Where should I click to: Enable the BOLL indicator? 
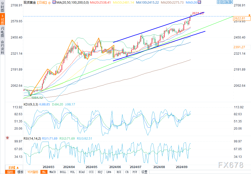[x=63, y=172]
